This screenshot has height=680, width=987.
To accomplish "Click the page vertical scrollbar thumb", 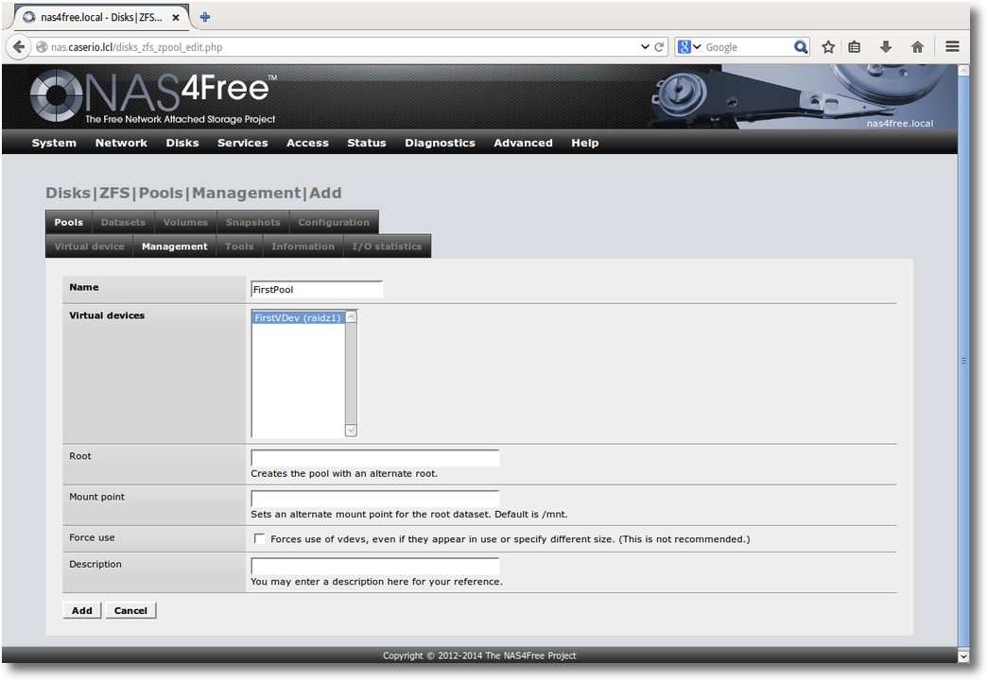I will click(x=963, y=361).
